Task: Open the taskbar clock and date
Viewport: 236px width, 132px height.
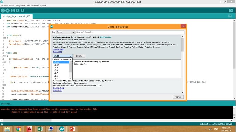Action: click(x=226, y=129)
